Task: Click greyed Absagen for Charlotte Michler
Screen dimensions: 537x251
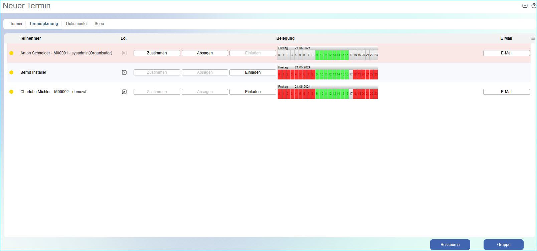Action: (x=205, y=92)
